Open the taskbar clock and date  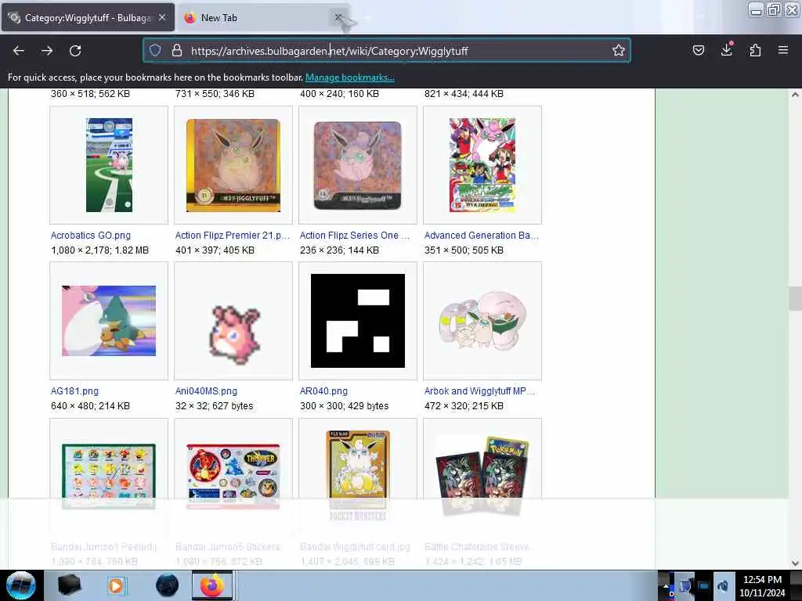pyautogui.click(x=762, y=585)
